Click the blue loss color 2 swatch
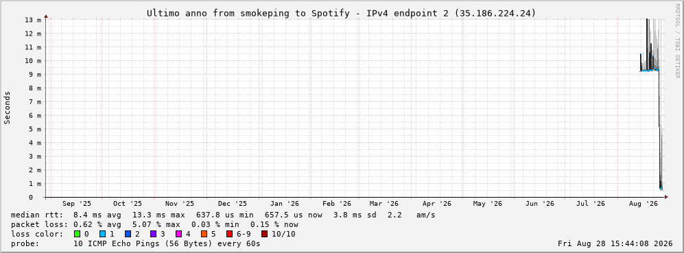The image size is (684, 253). click(128, 235)
